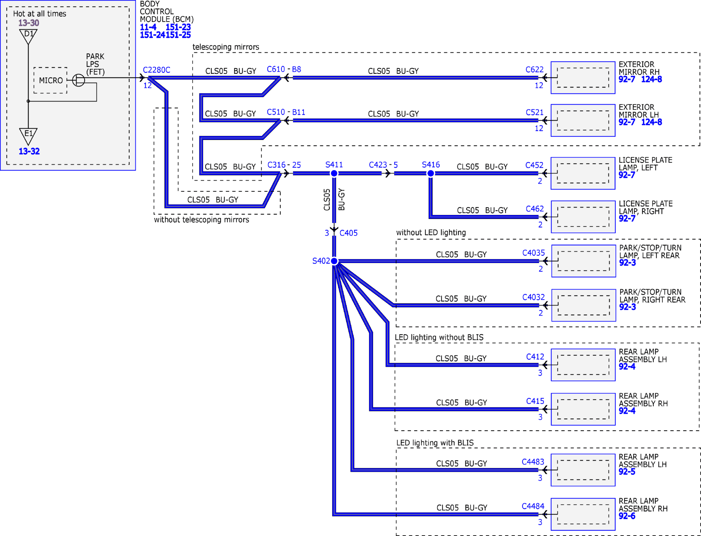Click the Rear Lamp Assembly LH C412 box
Screen dimensions: 701x536
pyautogui.click(x=583, y=365)
